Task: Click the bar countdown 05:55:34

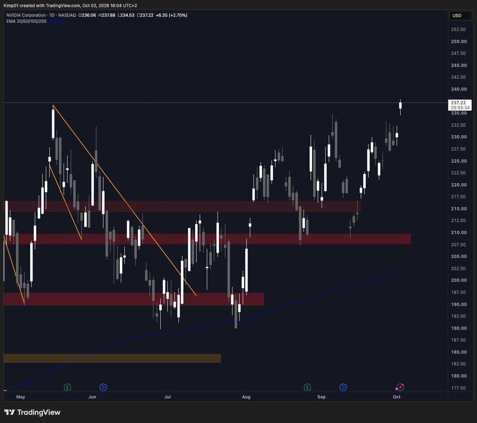Action: click(x=460, y=108)
